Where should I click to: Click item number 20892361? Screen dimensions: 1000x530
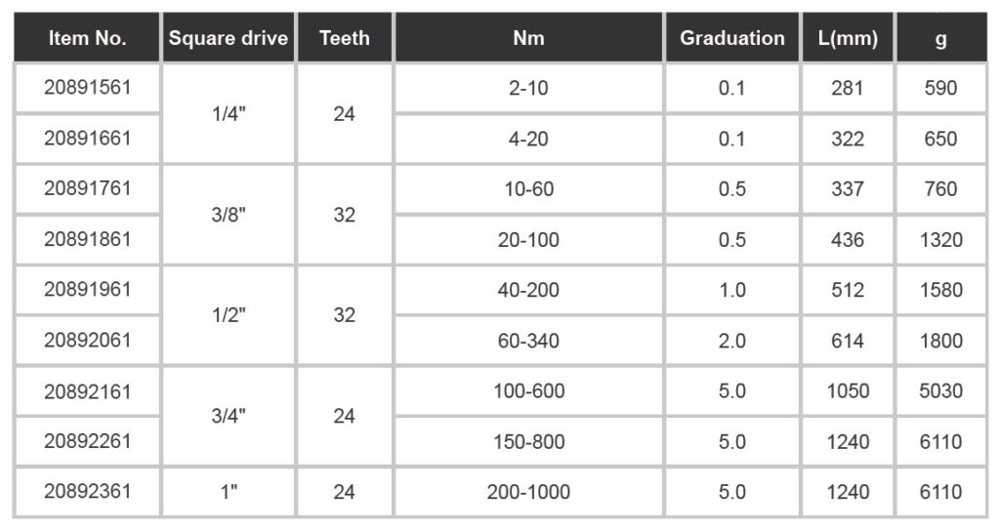pos(87,491)
